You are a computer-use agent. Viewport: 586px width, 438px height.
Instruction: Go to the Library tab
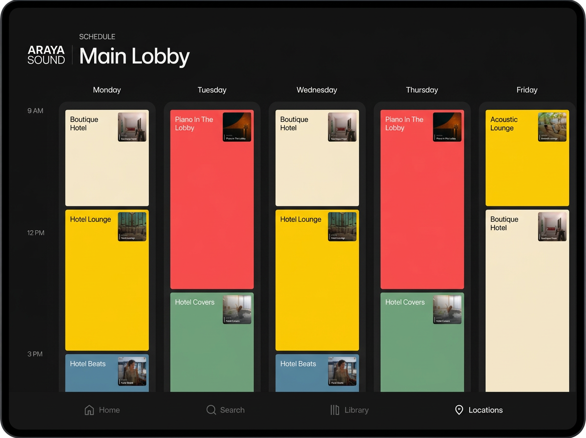(x=349, y=410)
